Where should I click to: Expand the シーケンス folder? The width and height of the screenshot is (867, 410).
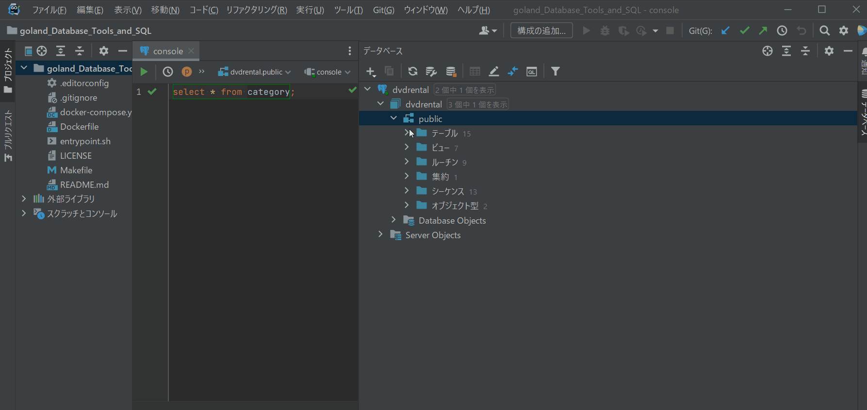(407, 191)
